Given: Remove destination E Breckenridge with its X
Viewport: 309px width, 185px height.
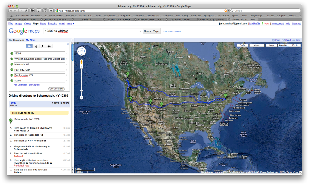Looking at the screenshot, I should tap(66, 75).
